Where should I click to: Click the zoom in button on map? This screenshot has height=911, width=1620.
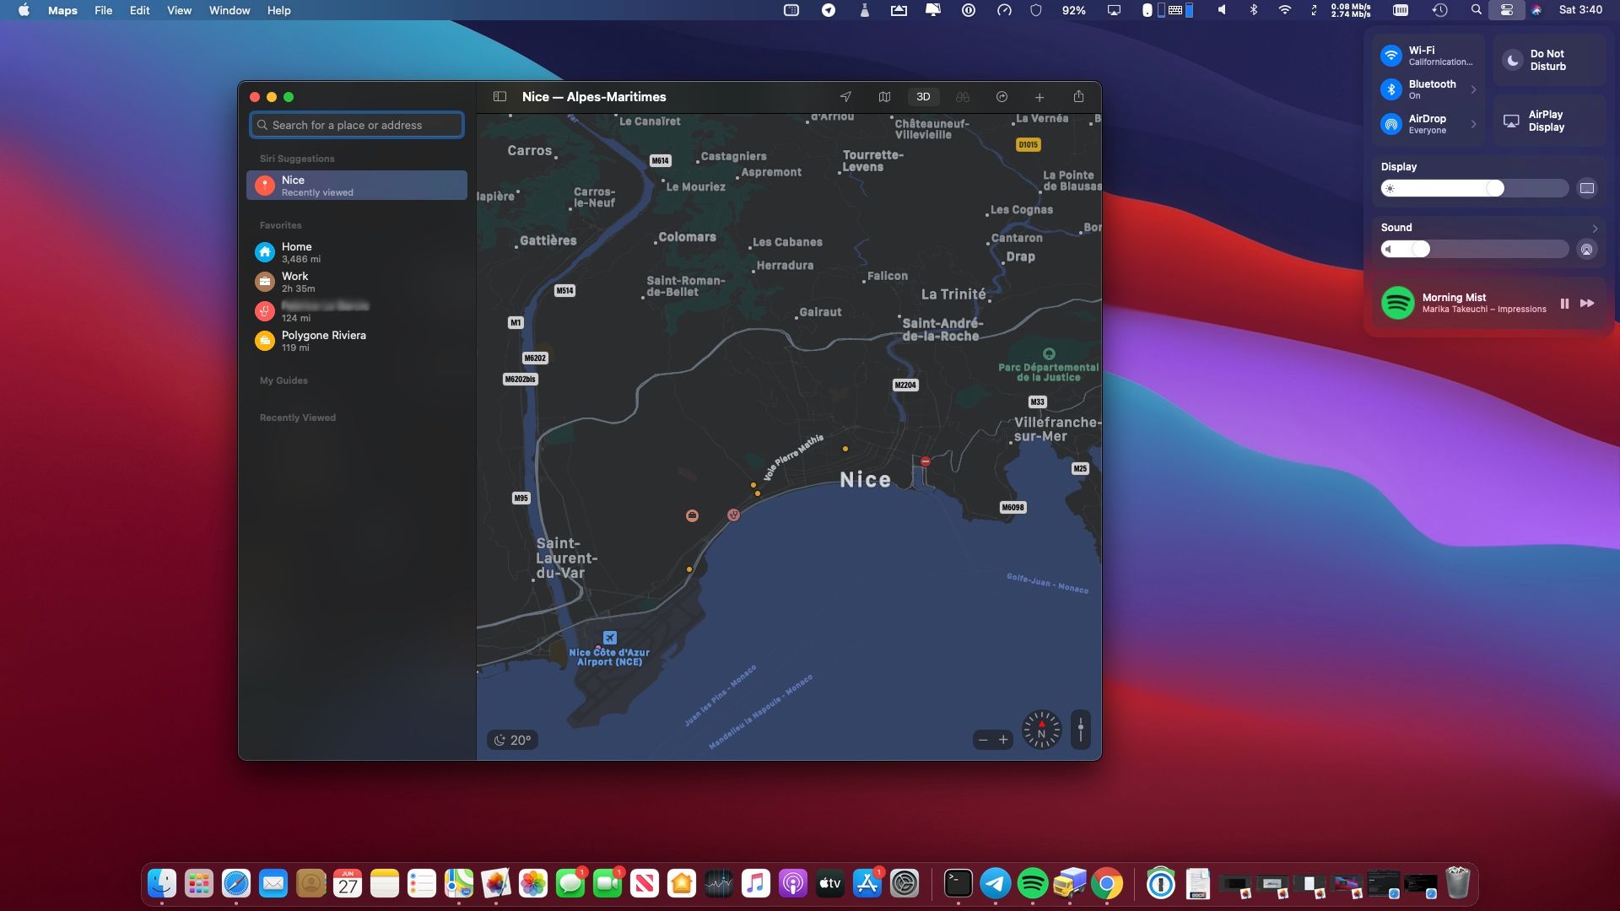[x=1002, y=739]
